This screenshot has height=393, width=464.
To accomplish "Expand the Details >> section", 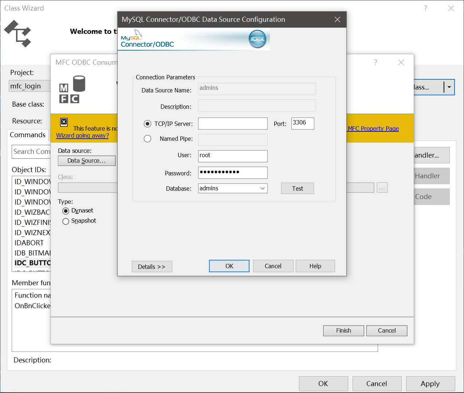I will coord(152,266).
